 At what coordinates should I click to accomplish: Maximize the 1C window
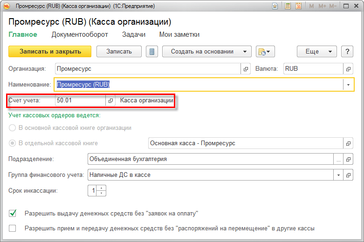coord(346,6)
